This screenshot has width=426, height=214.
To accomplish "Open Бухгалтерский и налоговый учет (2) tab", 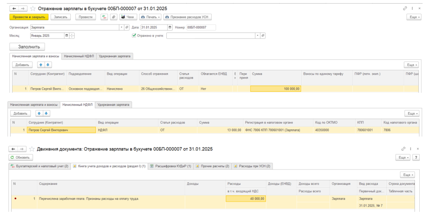I will 40,166.
